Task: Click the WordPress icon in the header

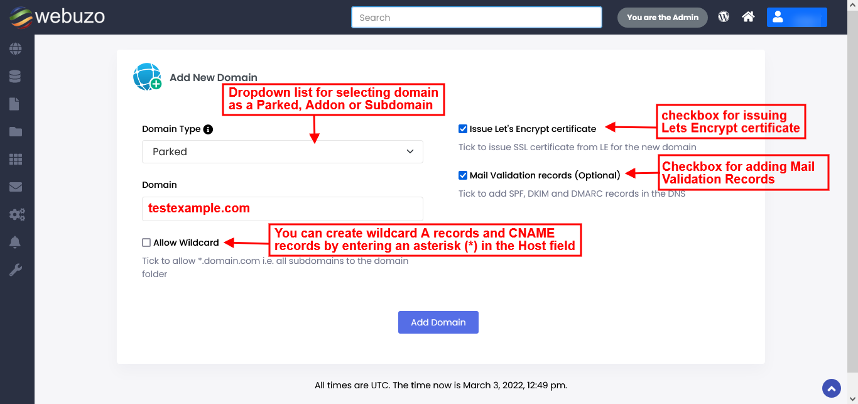Action: pos(724,17)
